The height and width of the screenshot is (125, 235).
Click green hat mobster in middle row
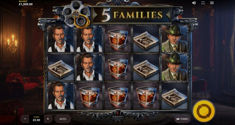click(x=174, y=67)
